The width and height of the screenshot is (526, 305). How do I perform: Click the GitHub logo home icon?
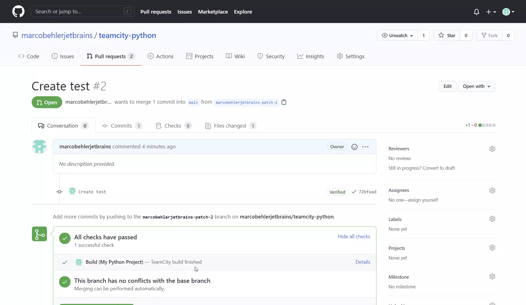coord(18,12)
